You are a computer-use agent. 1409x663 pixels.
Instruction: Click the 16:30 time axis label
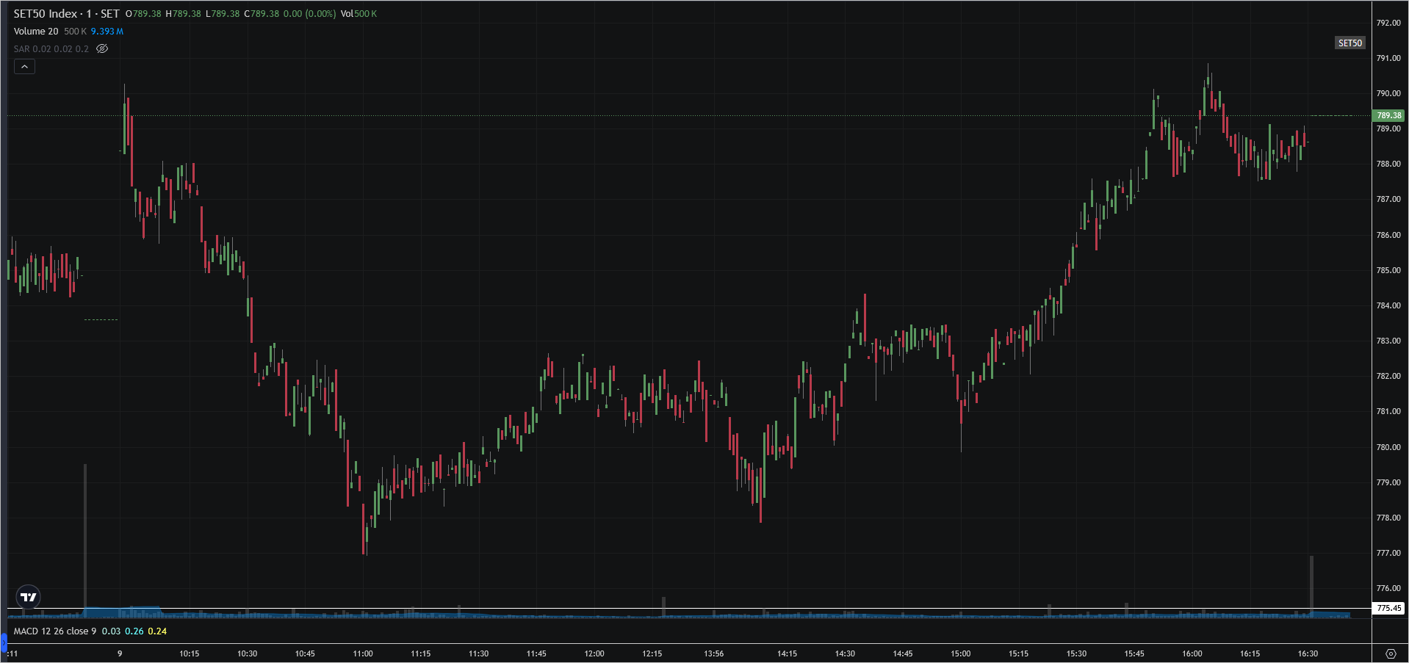point(1308,653)
